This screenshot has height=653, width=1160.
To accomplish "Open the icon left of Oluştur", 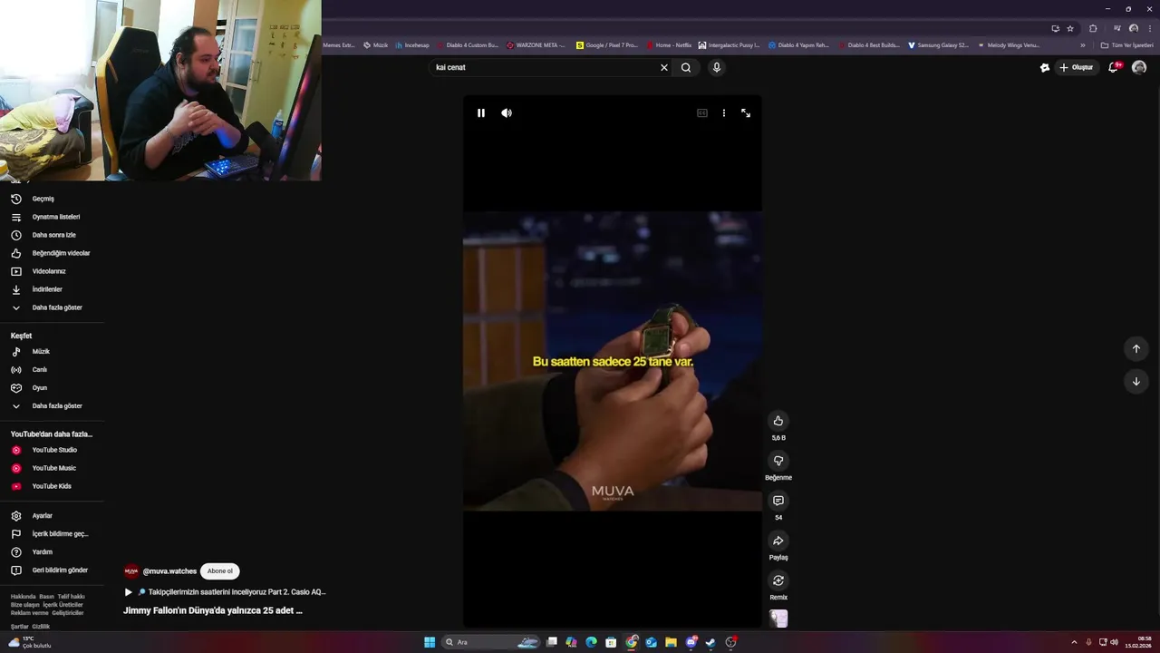I will point(1045,67).
